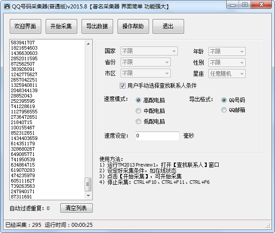Choose 中配电脑 speed mode
Image resolution: width=275 pixels, height=233 pixels.
point(138,111)
